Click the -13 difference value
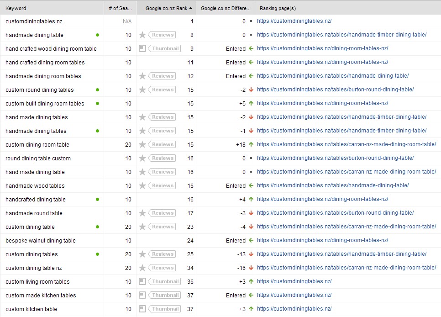Viewport: 441px width, 317px height. (241, 254)
